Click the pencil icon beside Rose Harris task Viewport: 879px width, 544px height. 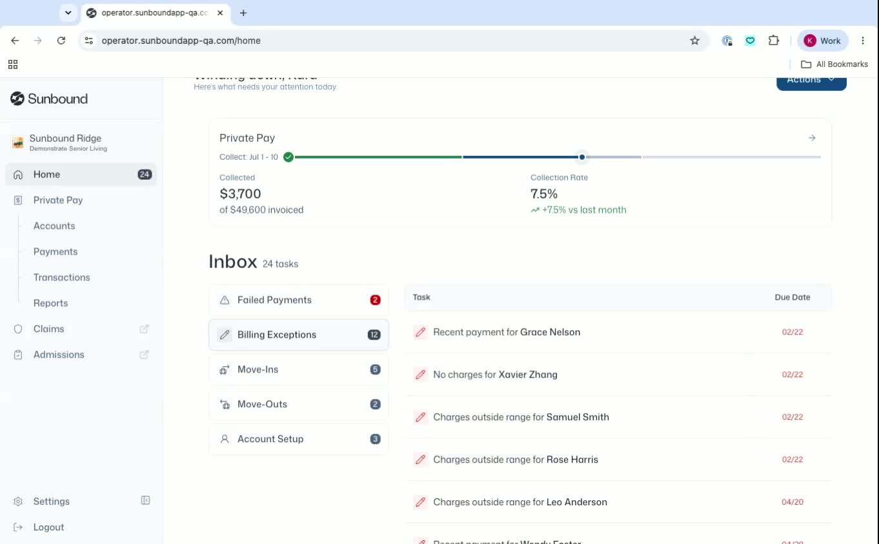click(421, 460)
